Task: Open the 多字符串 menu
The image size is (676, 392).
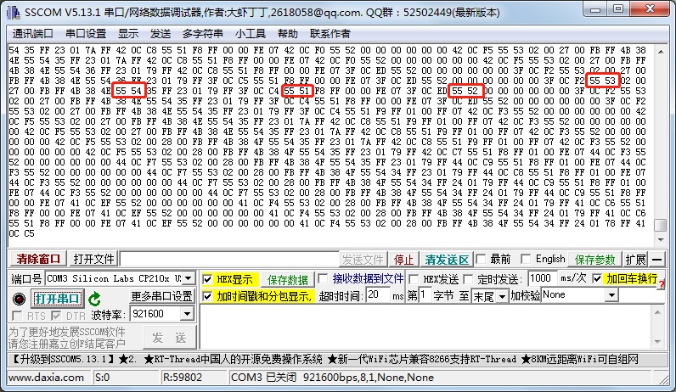Action: point(203,33)
